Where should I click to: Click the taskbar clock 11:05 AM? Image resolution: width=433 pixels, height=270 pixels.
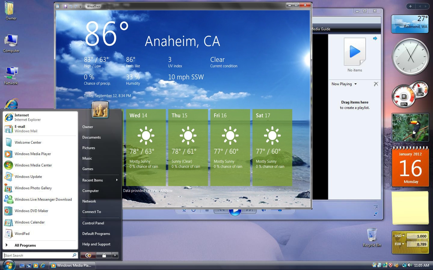point(421,265)
